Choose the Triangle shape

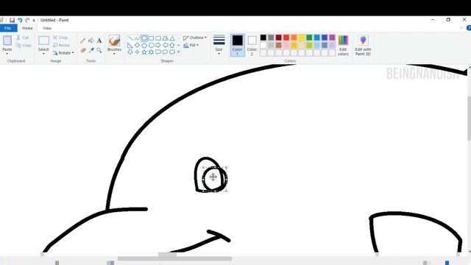(172, 38)
